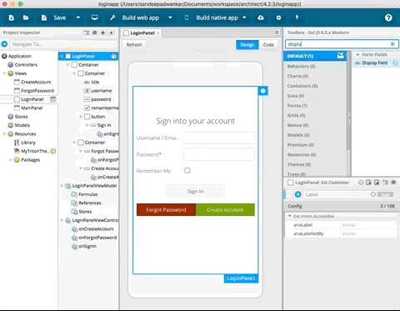
Task: Collapse Project Inspector with the left arrow
Action: point(112,33)
